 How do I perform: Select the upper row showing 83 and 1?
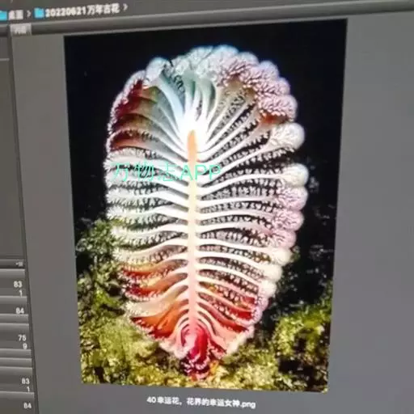click(14, 287)
